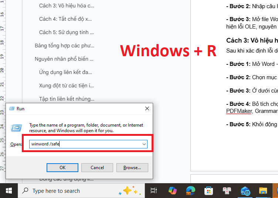
Task: Click the text 'hiện lỗi OLE, nguyên'
Action: tap(251, 27)
